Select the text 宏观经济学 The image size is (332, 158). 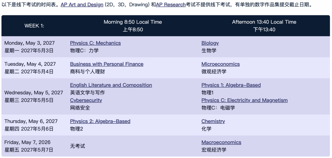(x=214, y=150)
